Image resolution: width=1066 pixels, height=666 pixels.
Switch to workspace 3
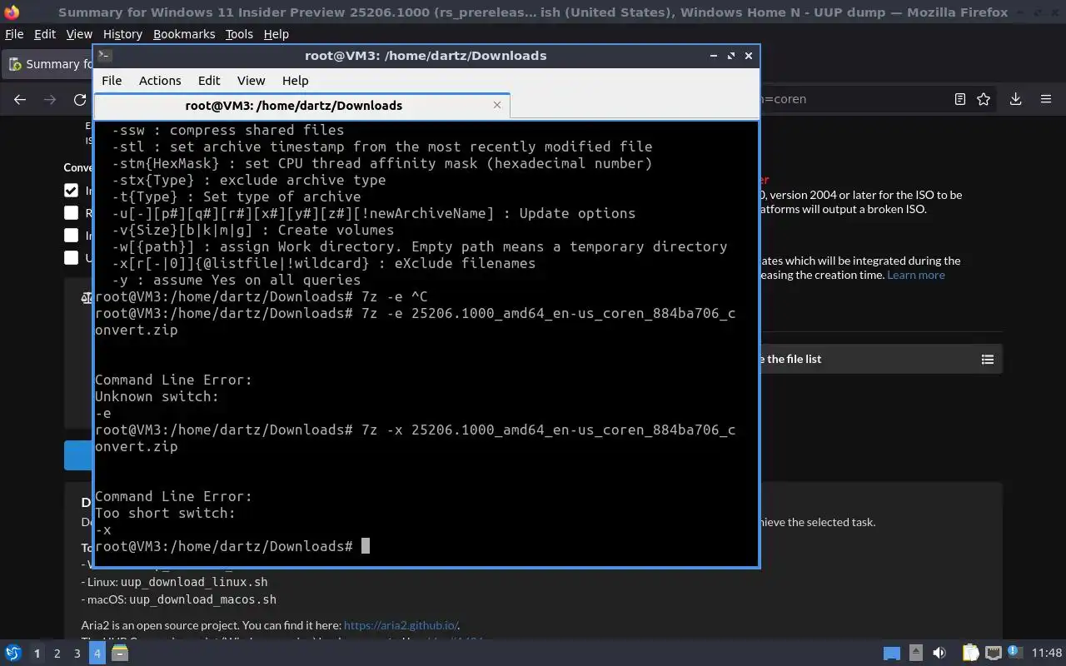(x=77, y=654)
